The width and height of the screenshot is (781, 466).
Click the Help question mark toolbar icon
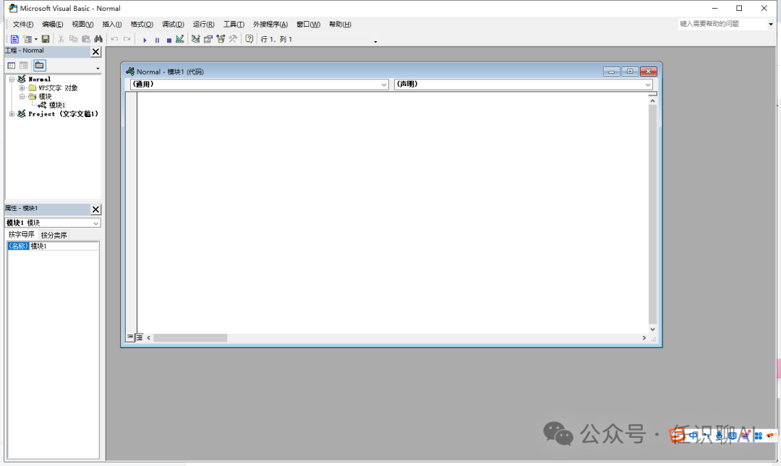(249, 39)
